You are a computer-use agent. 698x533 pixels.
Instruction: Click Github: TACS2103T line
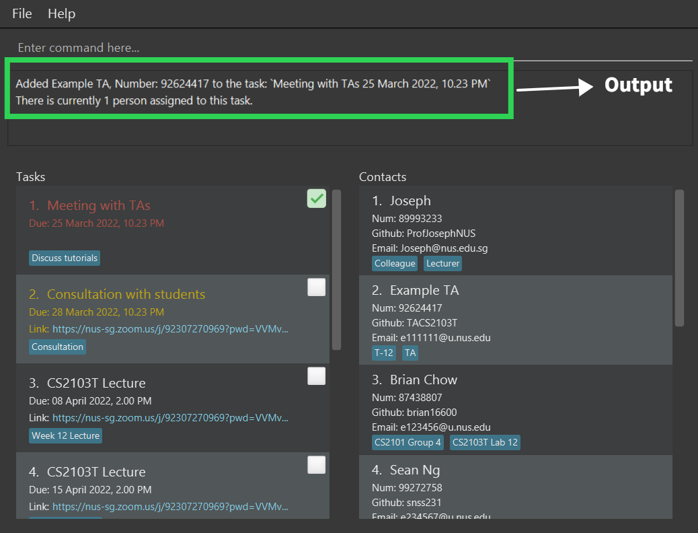[x=414, y=323]
